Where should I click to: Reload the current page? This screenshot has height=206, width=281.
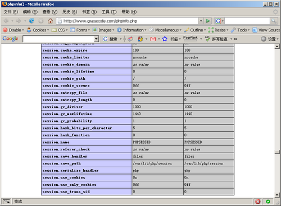pos(31,21)
